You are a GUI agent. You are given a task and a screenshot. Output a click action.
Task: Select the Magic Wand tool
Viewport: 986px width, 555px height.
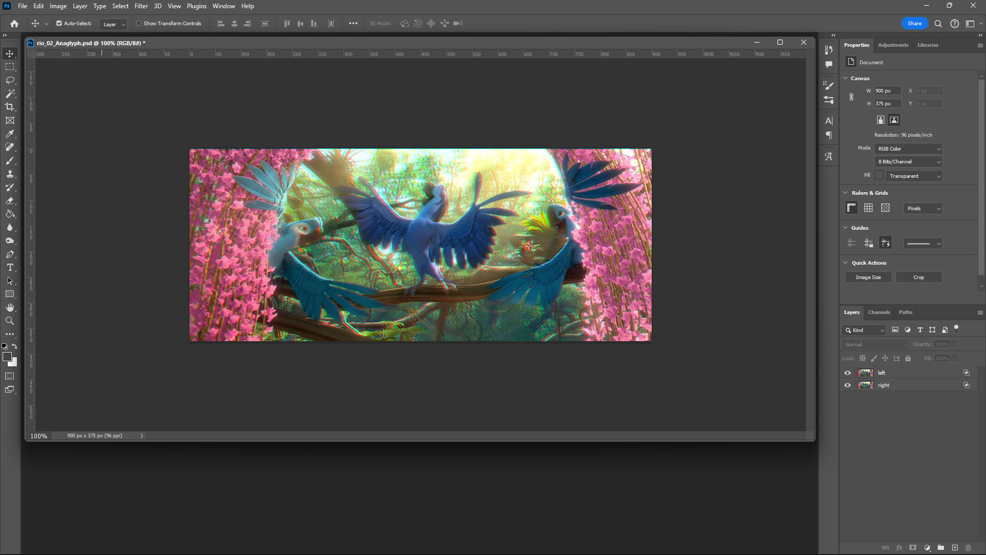pyautogui.click(x=10, y=94)
